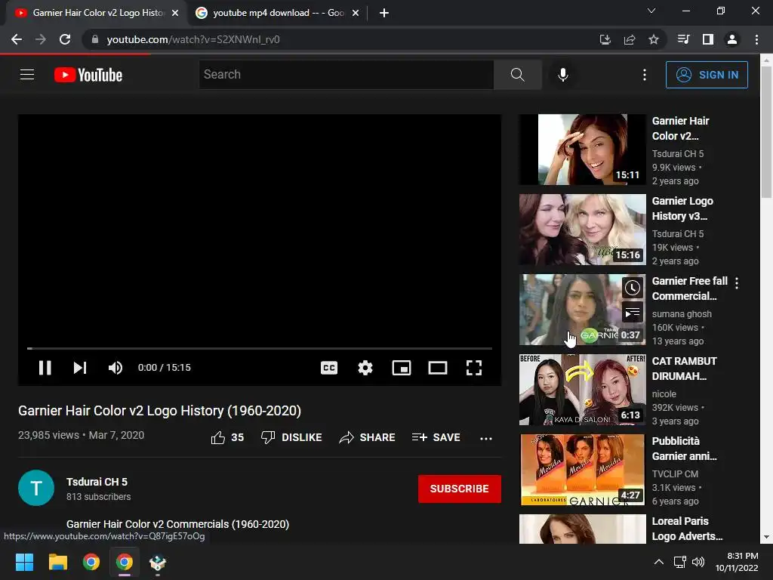This screenshot has height=580, width=773.
Task: Open CAT RAMBUT DIRUMAH video title
Action: pos(684,369)
